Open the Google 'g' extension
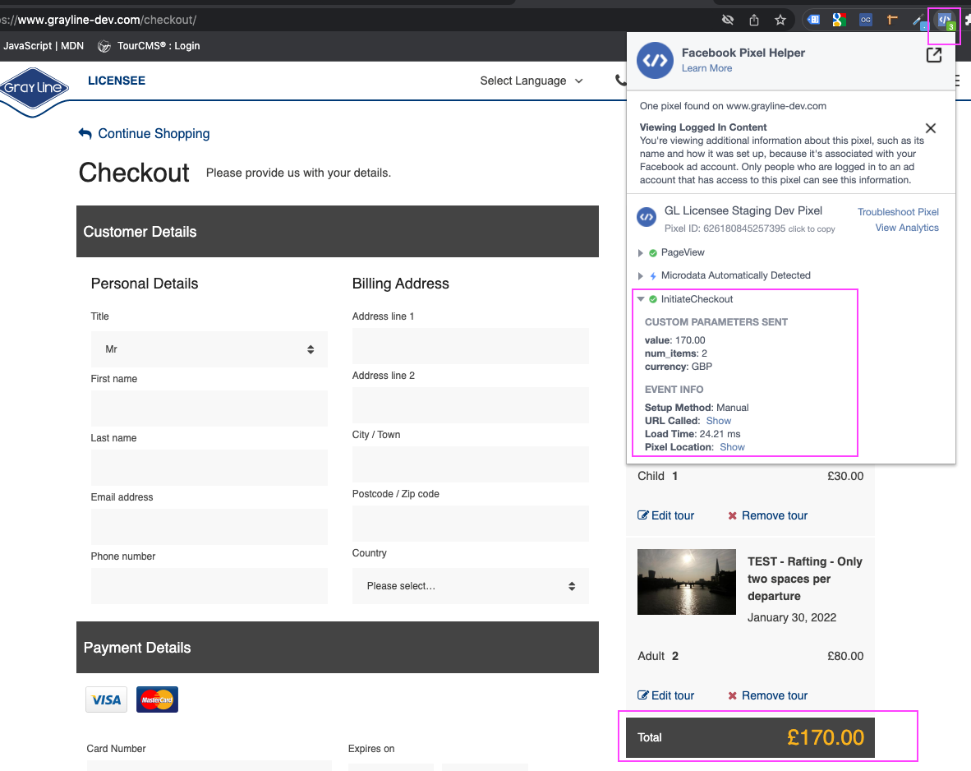Viewport: 971px width, 771px height. coord(839,20)
